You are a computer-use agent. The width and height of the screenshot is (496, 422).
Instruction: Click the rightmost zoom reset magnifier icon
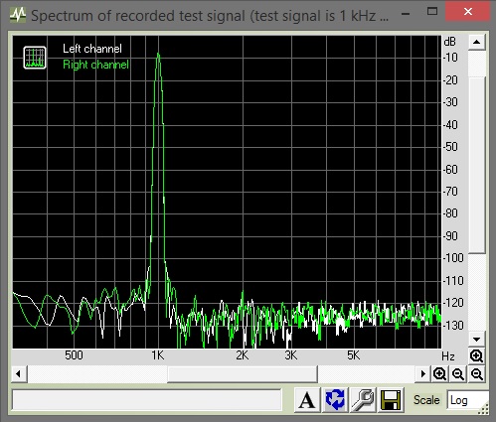pos(477,374)
